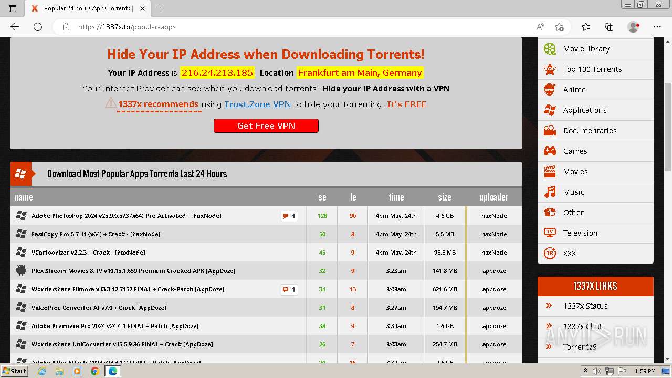Open the Movie library icon
This screenshot has height=378, width=672.
tap(550, 49)
